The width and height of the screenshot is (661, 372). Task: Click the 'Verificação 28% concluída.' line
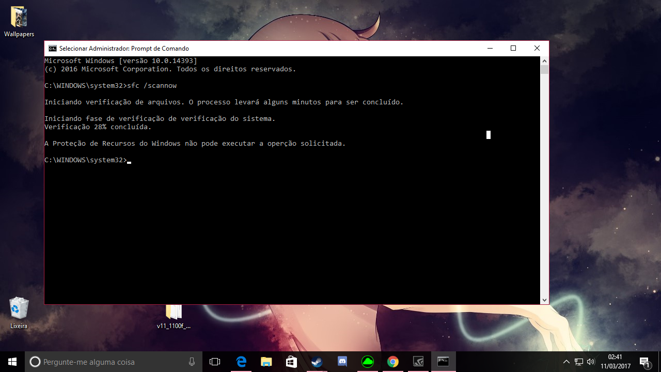tap(98, 127)
